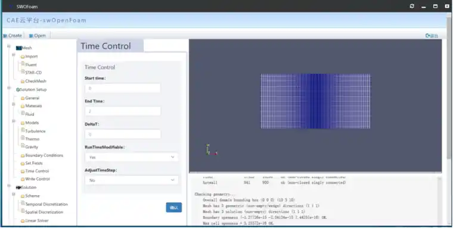The height and width of the screenshot is (229, 453).
Task: Click the Mesh node icon in the tree
Action: click(19, 48)
